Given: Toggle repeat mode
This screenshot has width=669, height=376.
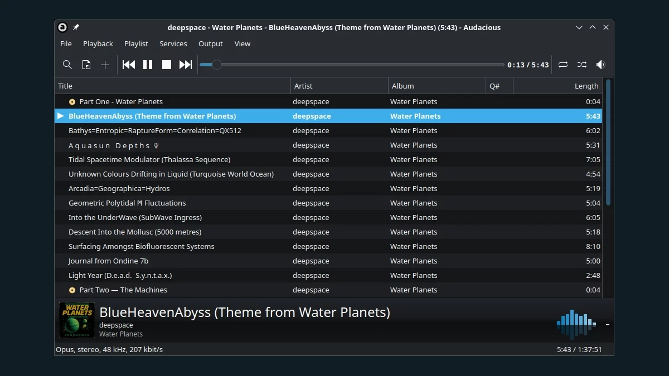Looking at the screenshot, I should [563, 65].
